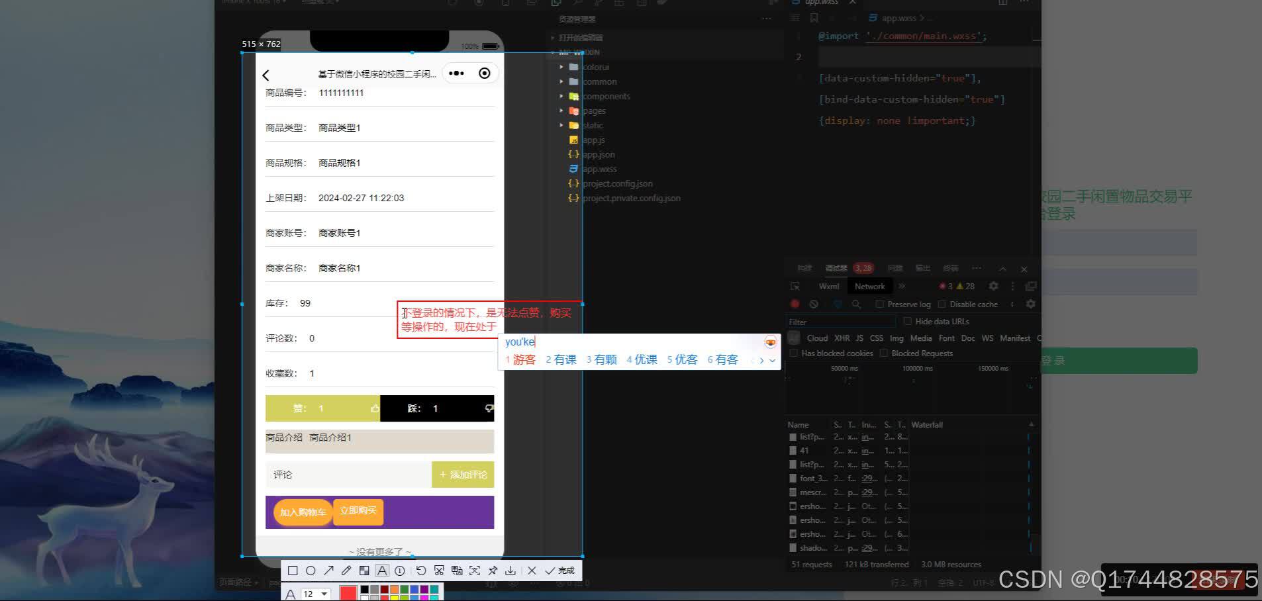1262x601 pixels.
Task: Go to next IME candidate page
Action: point(761,360)
